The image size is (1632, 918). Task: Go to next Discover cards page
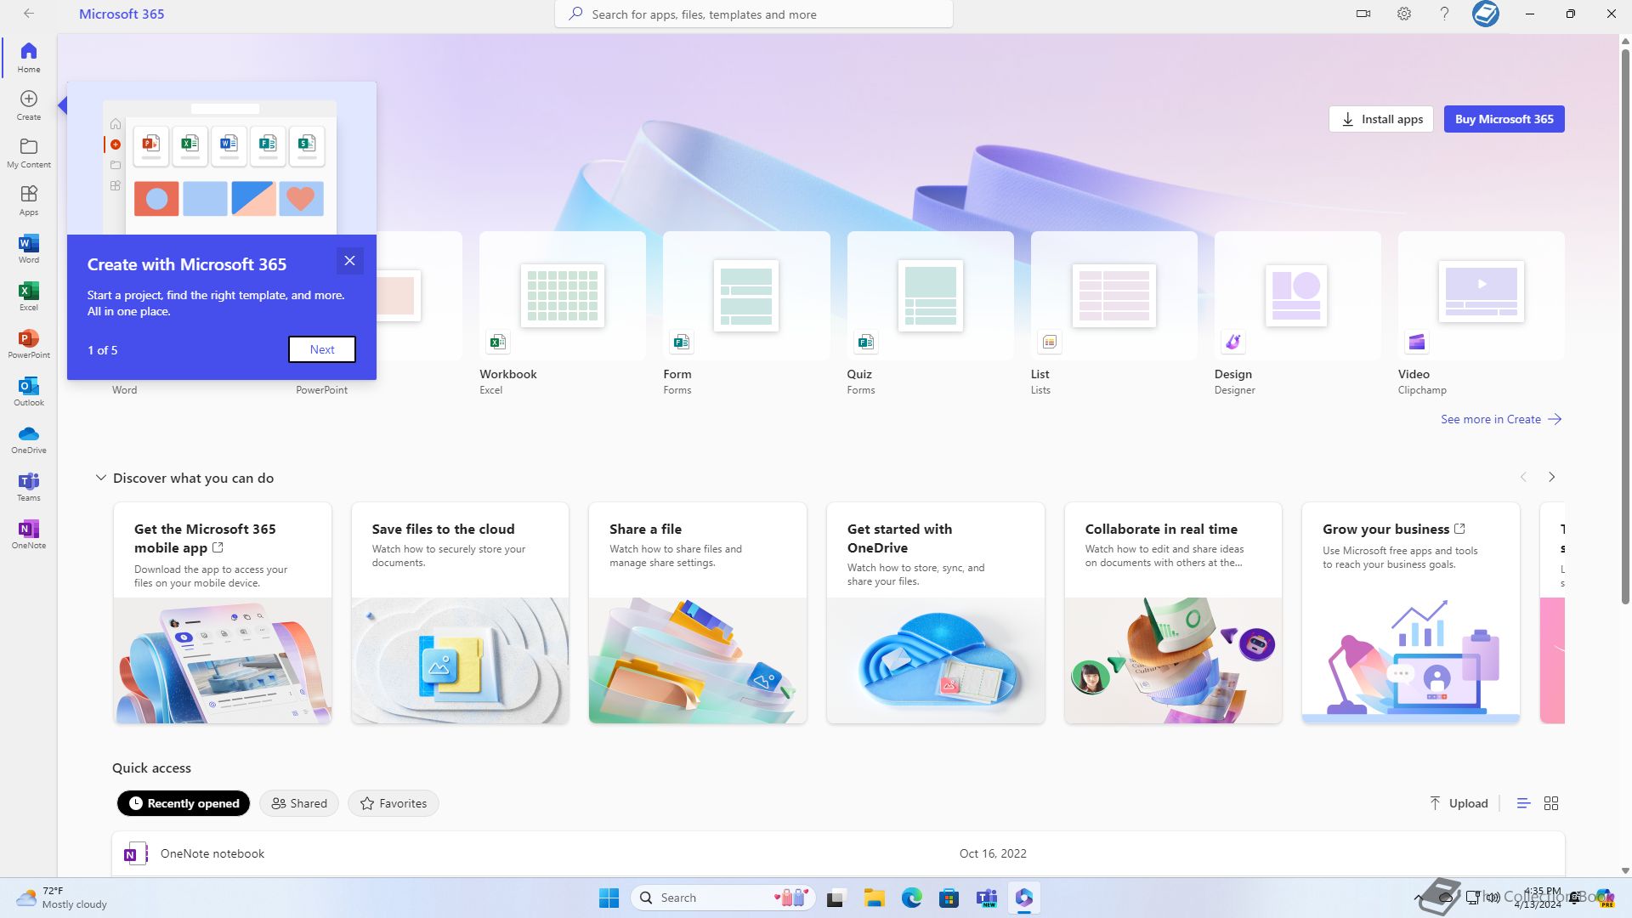pyautogui.click(x=1551, y=477)
